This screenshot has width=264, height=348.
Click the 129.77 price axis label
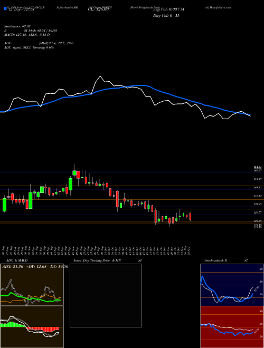pyautogui.click(x=259, y=212)
